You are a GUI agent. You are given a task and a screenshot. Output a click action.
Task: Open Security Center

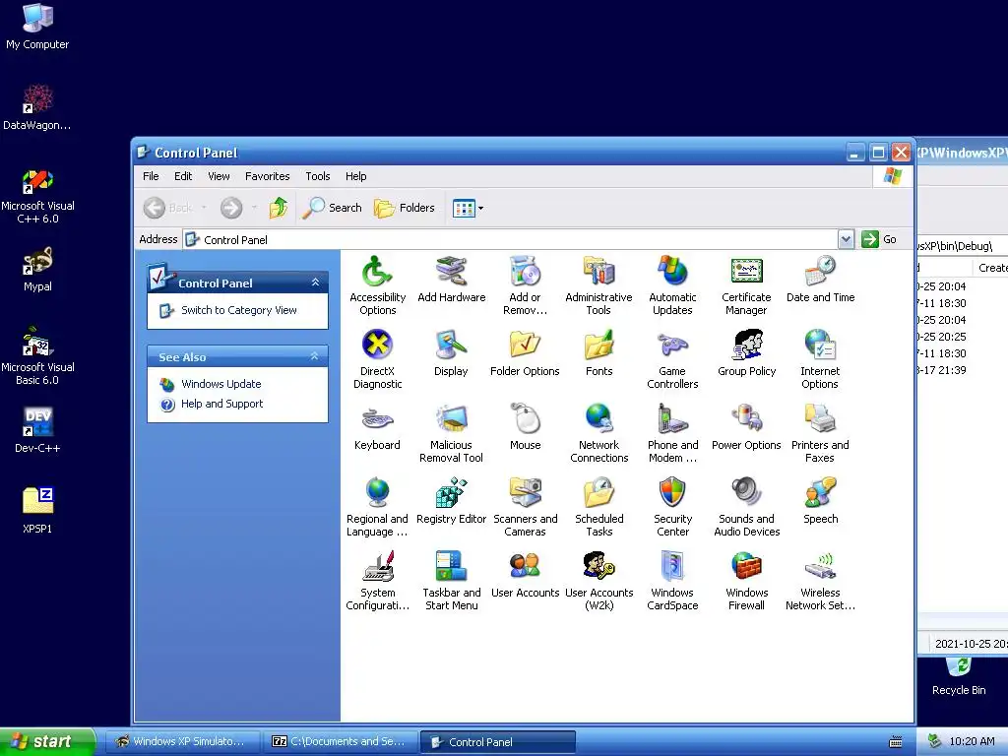672,507
